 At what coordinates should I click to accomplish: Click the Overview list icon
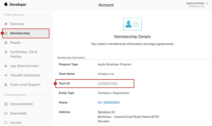click(x=6, y=24)
